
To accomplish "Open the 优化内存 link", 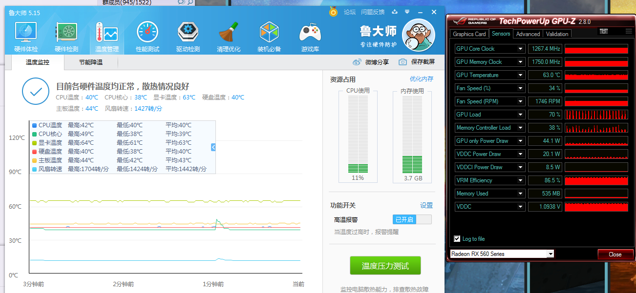I will 422,79.
